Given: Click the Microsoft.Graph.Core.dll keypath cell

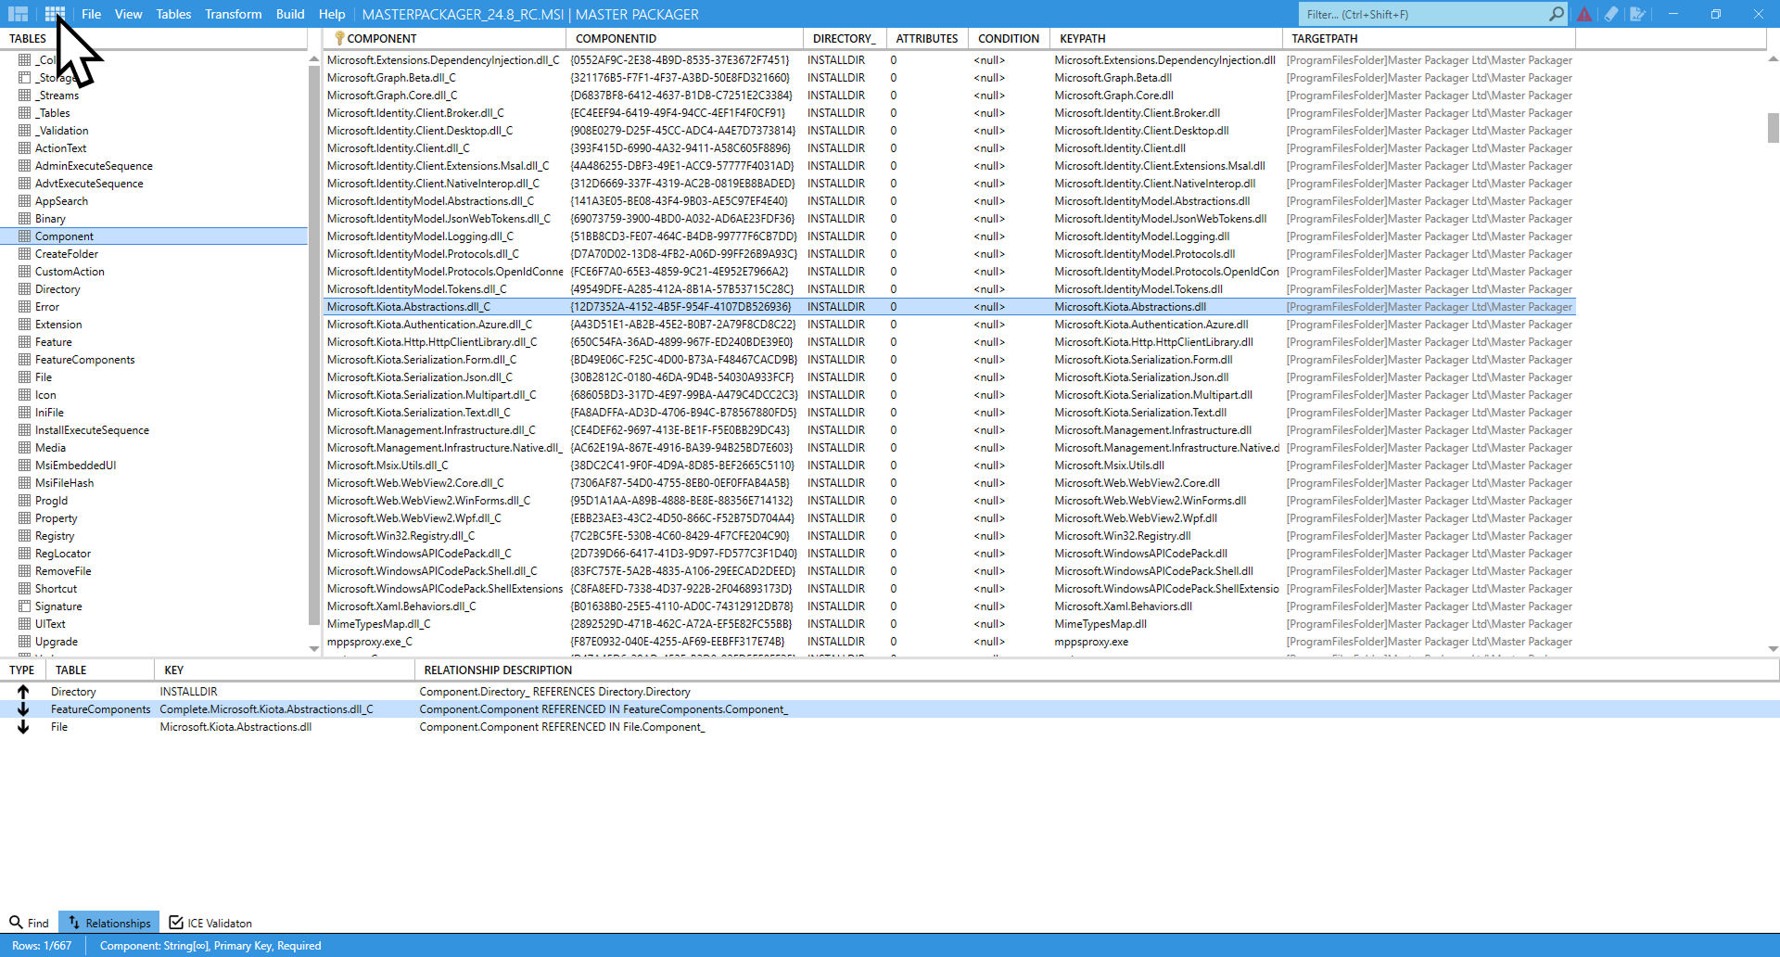Looking at the screenshot, I should (1166, 96).
